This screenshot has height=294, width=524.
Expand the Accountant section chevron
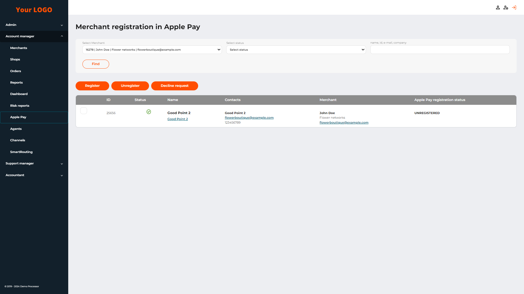point(62,175)
